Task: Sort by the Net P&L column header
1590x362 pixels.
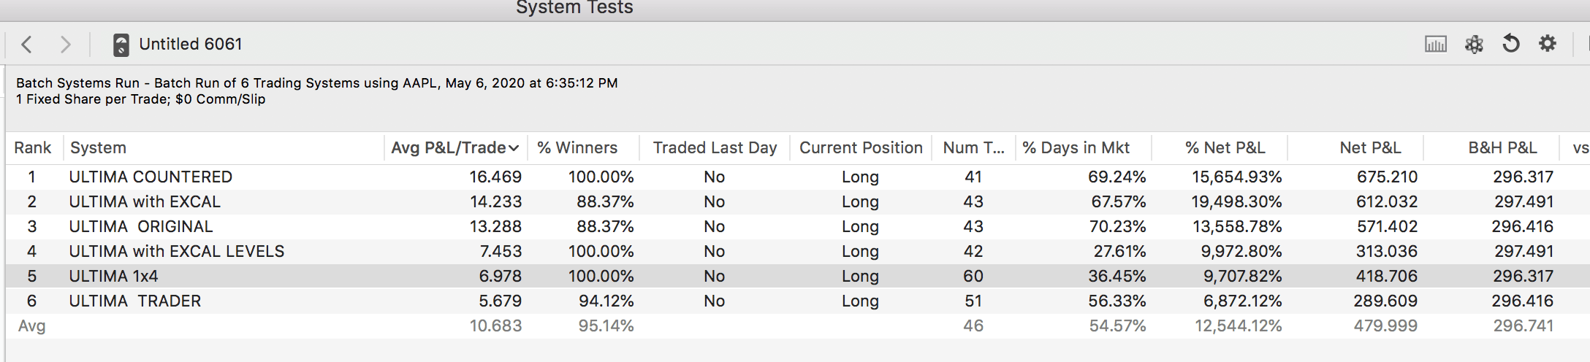Action: 1370,148
